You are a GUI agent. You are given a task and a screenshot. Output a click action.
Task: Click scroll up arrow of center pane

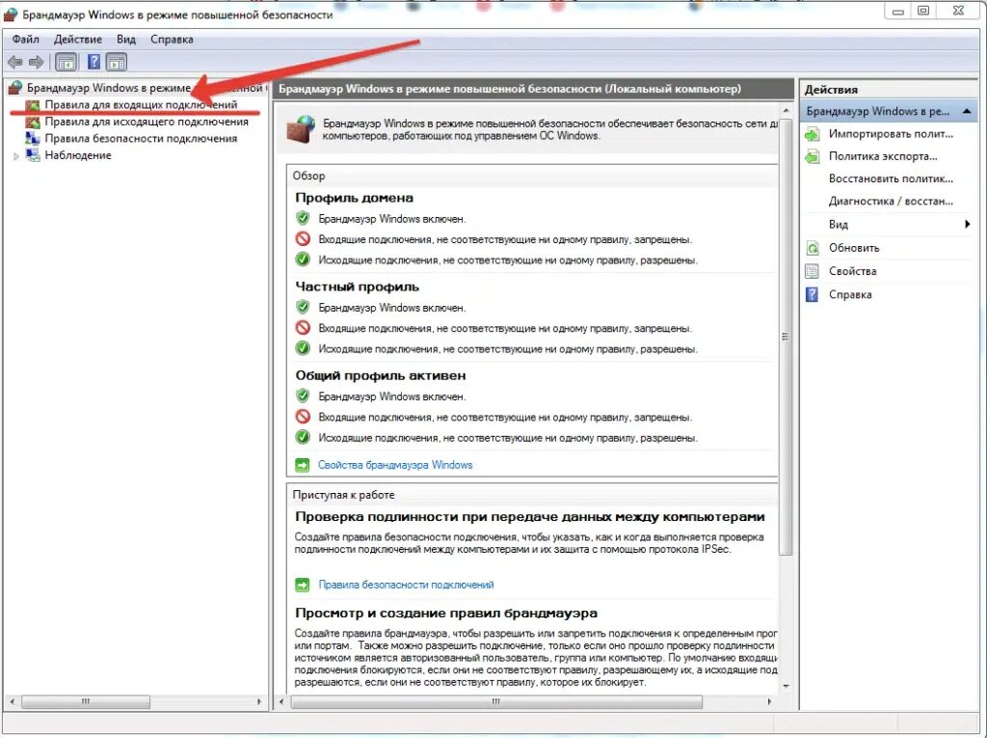pyautogui.click(x=786, y=110)
